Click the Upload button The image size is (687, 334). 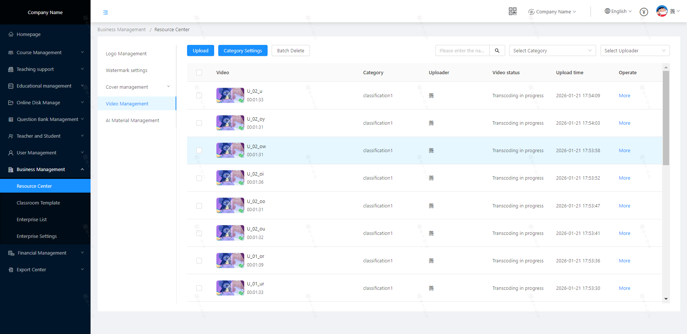click(x=200, y=50)
